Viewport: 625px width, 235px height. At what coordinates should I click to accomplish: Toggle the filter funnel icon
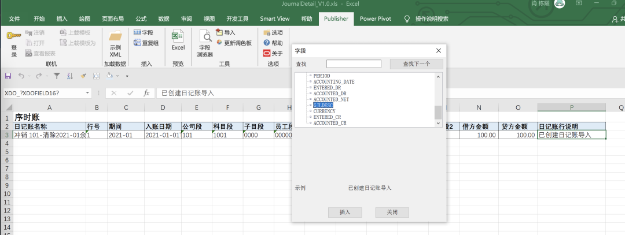[57, 76]
